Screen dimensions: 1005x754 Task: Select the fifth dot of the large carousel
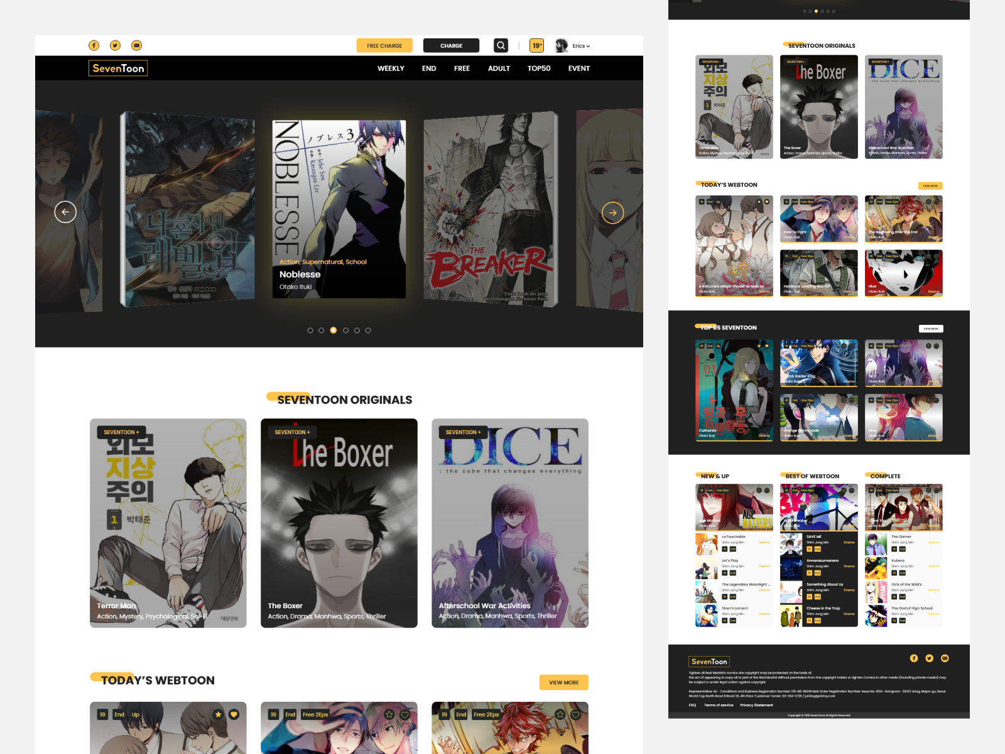point(357,330)
